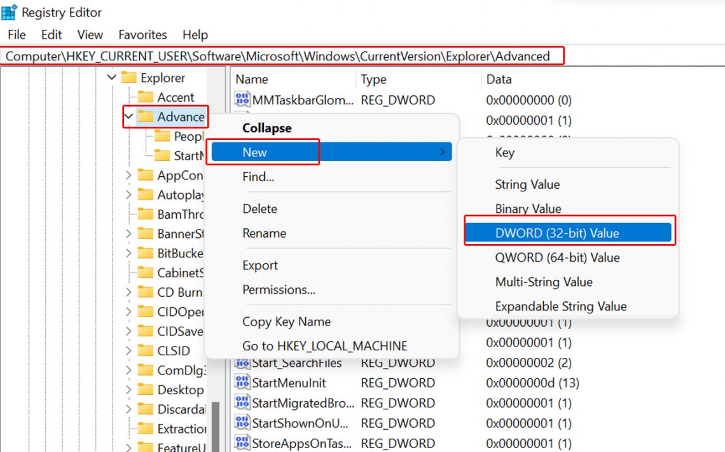Click the StartShownOnU value icon
Viewport: 725px width, 452px height.
(242, 423)
